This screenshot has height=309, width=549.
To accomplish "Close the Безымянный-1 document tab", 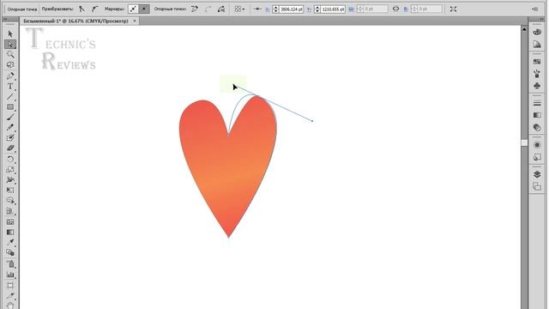I will pyautogui.click(x=135, y=21).
